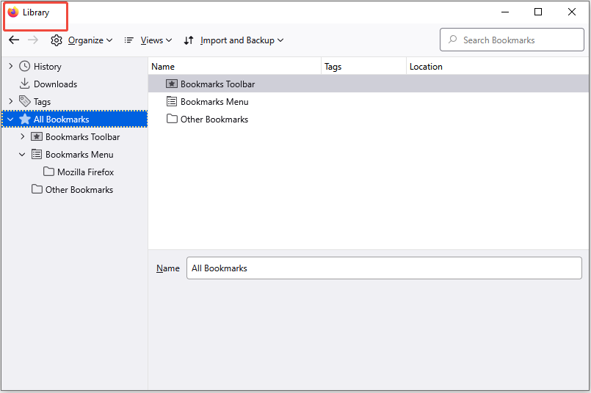Click the sidebar Bookmarks Toolbar star-box icon
This screenshot has height=393, width=591.
(37, 136)
